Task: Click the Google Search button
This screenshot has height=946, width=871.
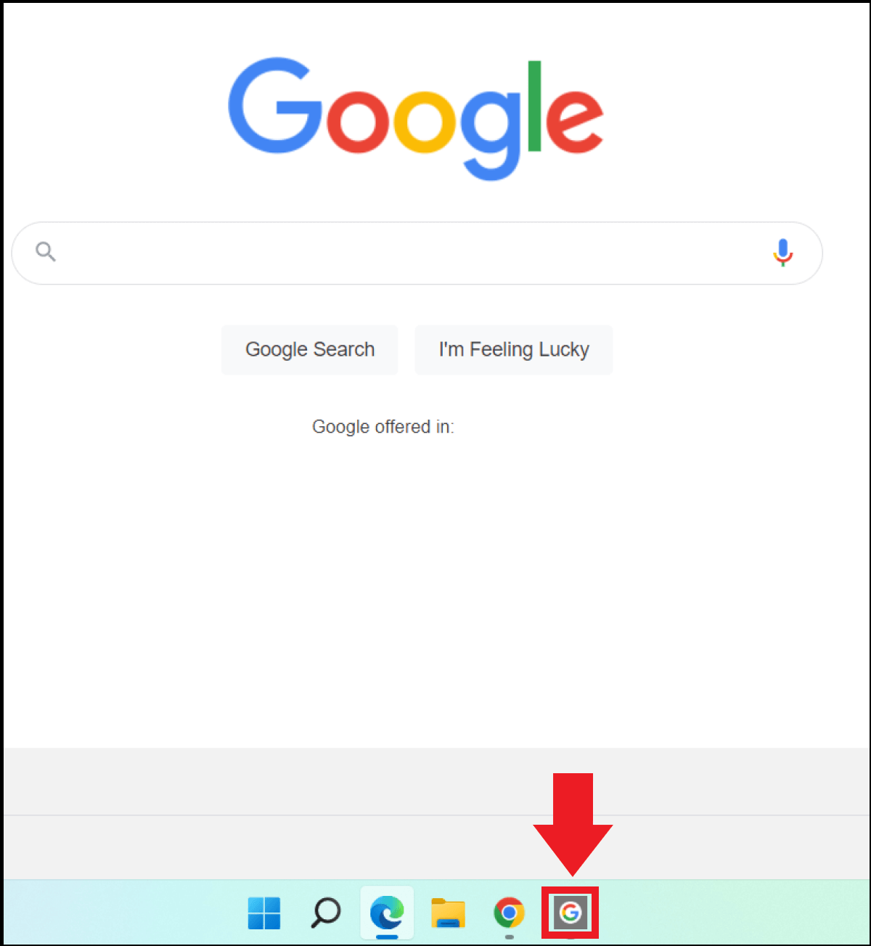Action: [310, 350]
